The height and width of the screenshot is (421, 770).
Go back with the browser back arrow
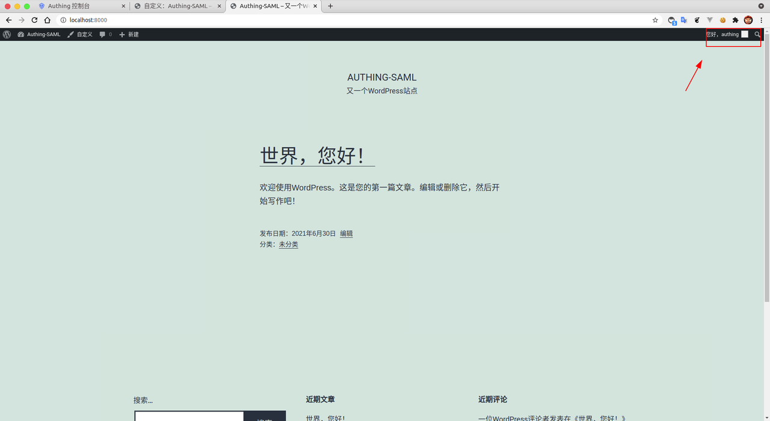click(8, 20)
